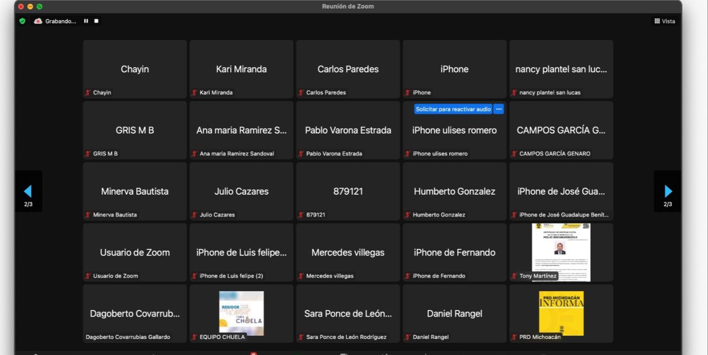Click the Minerva Bautista participant tile
This screenshot has width=708, height=355.
[135, 191]
